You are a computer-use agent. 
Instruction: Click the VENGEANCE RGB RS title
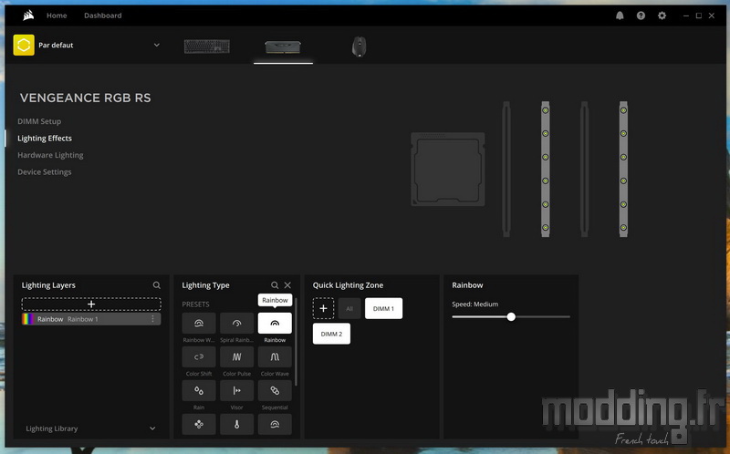(85, 98)
